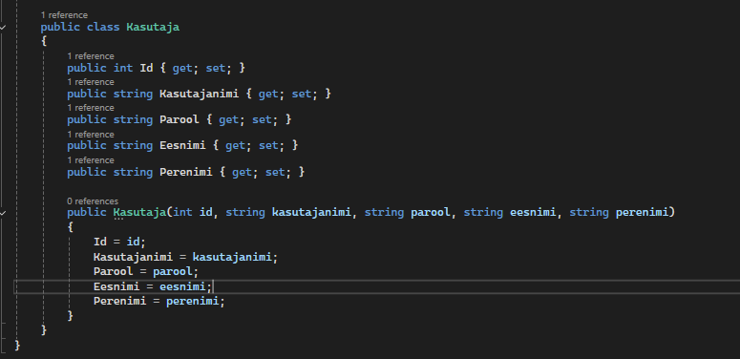
Task: Click the 0 references link above constructor
Action: [93, 201]
